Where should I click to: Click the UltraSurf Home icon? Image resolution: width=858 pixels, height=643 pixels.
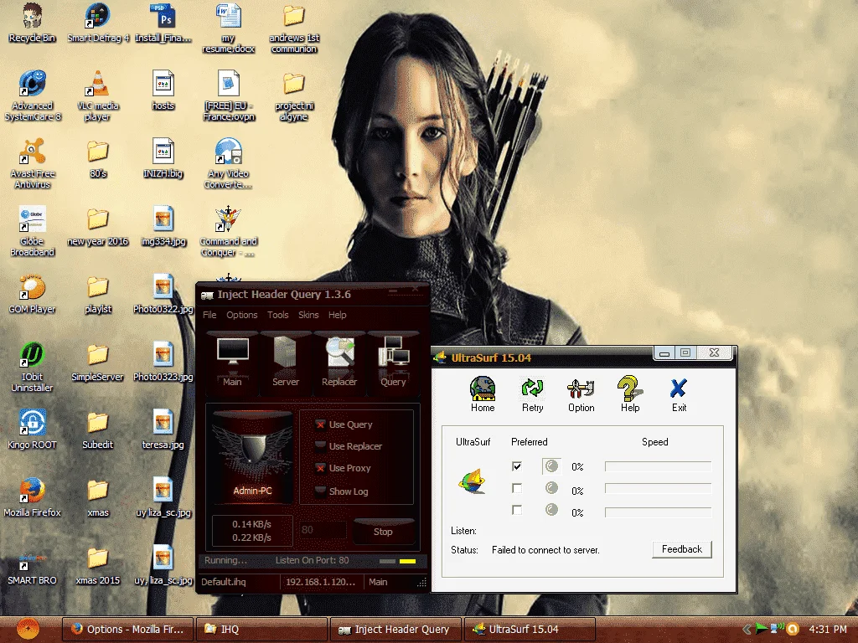click(x=483, y=394)
